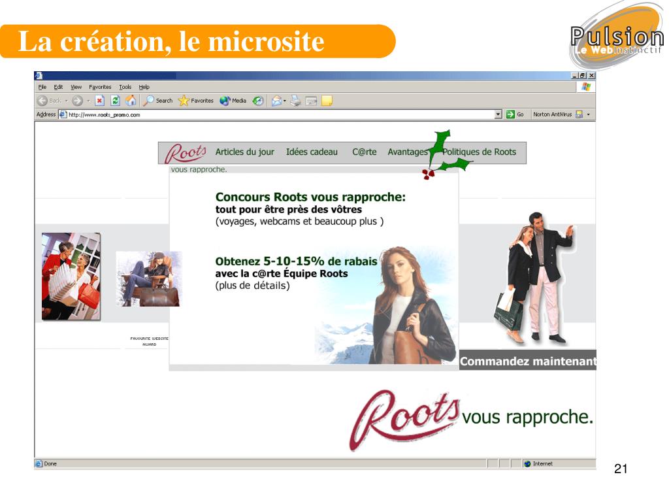Click the green Go arrow button

coord(510,114)
